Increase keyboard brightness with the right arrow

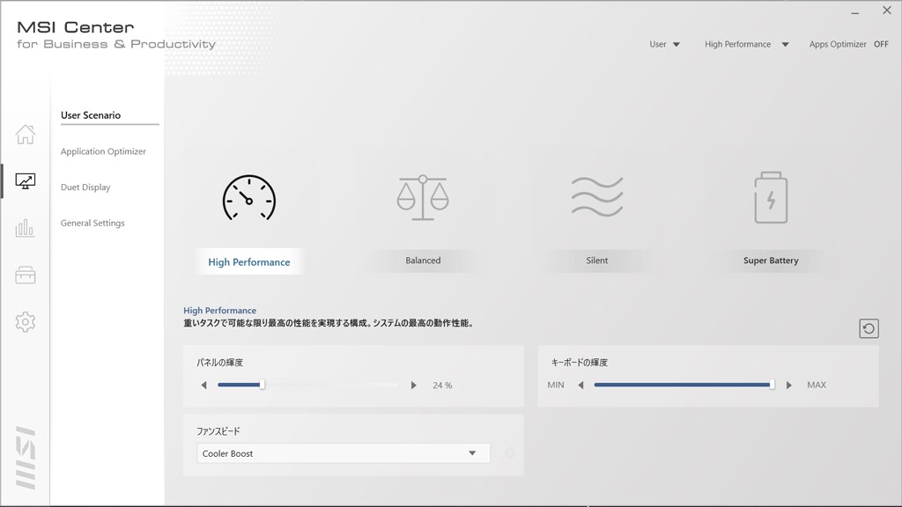point(789,386)
